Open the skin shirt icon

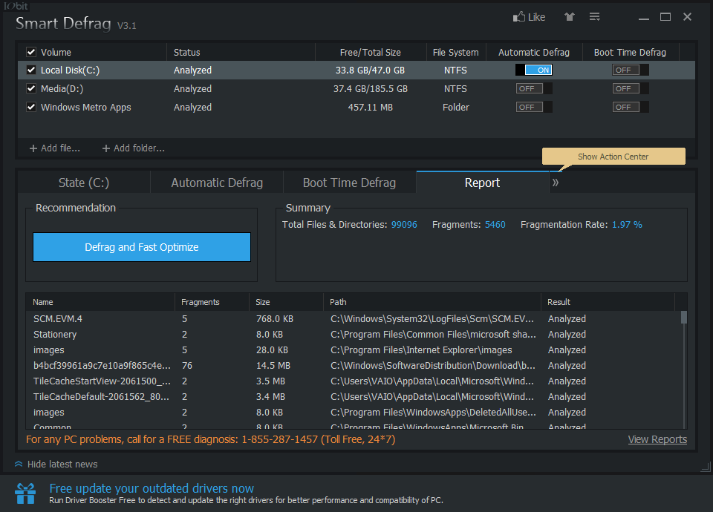point(569,17)
